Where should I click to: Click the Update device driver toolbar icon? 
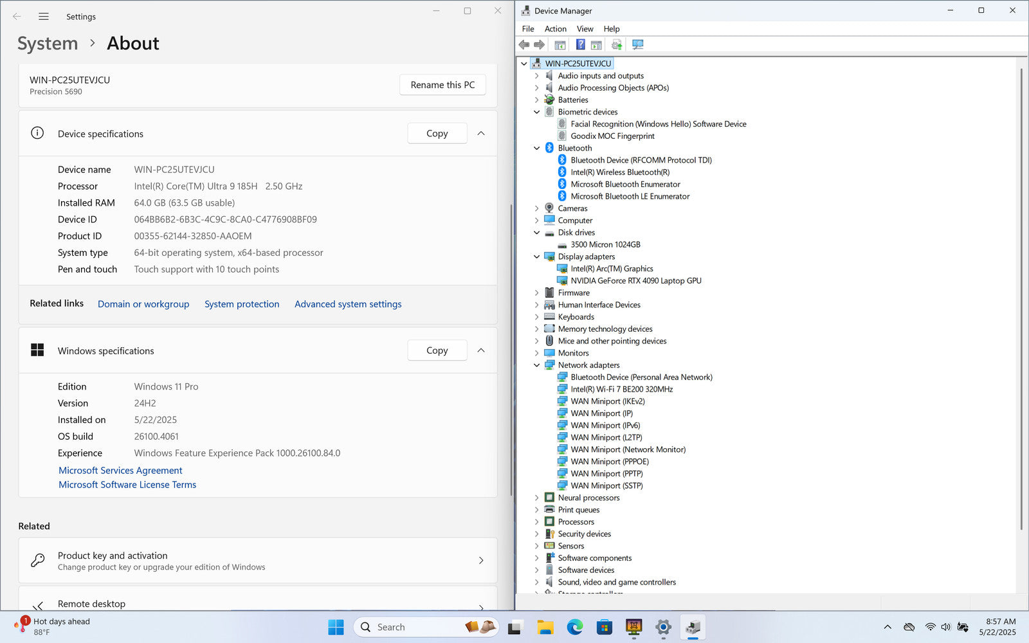pyautogui.click(x=617, y=44)
